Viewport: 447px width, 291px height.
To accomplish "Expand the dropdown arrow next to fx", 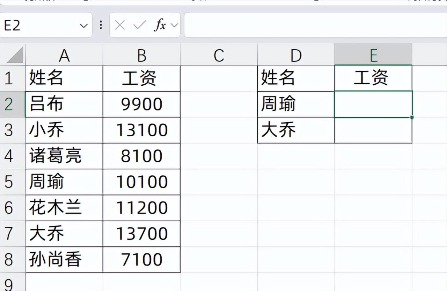I will point(174,25).
